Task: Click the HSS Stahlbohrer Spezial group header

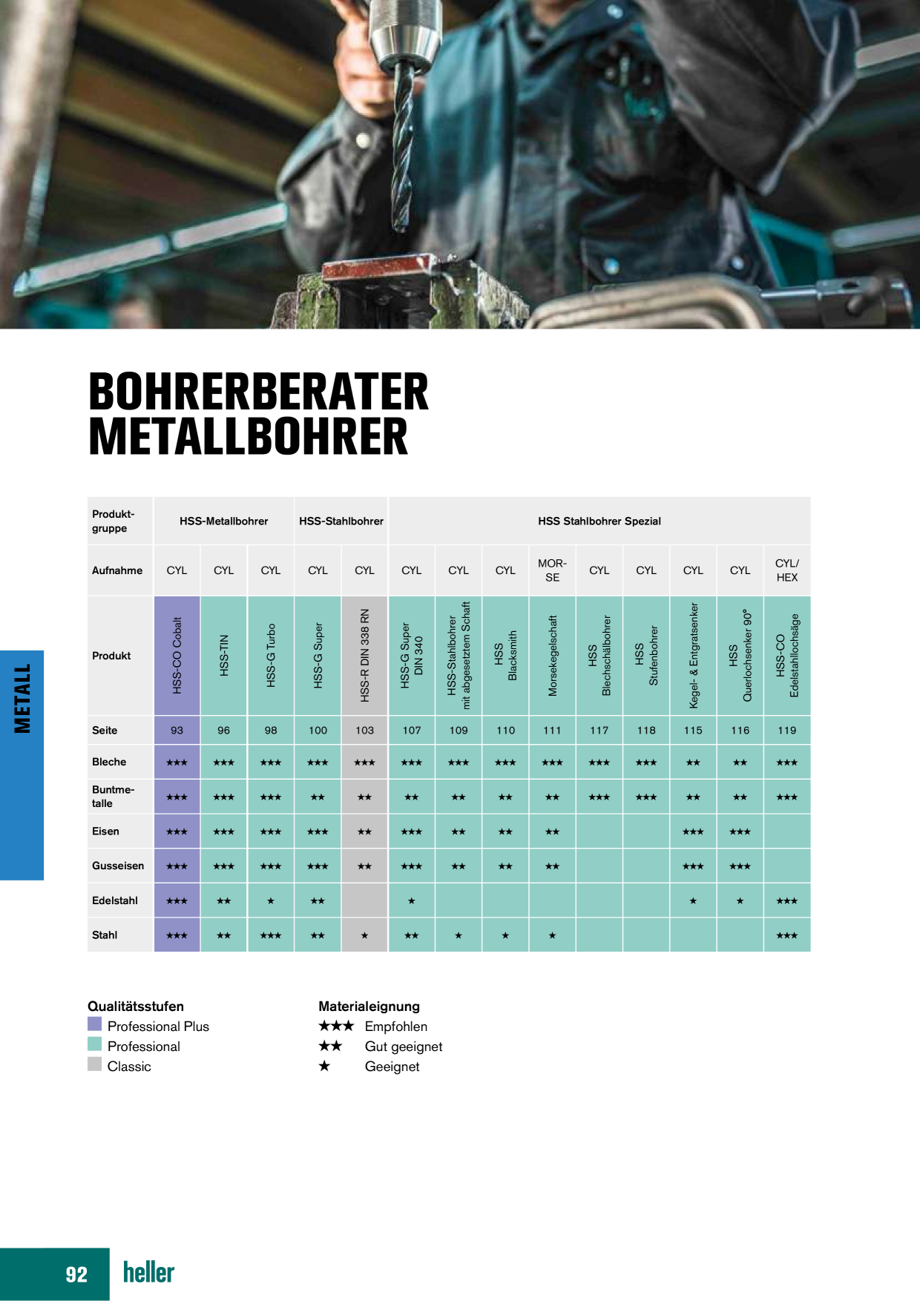Action: (599, 521)
